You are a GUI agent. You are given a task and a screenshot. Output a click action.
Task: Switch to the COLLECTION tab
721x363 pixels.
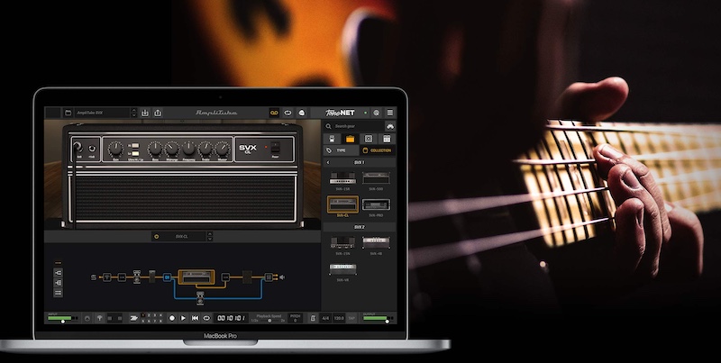click(377, 150)
